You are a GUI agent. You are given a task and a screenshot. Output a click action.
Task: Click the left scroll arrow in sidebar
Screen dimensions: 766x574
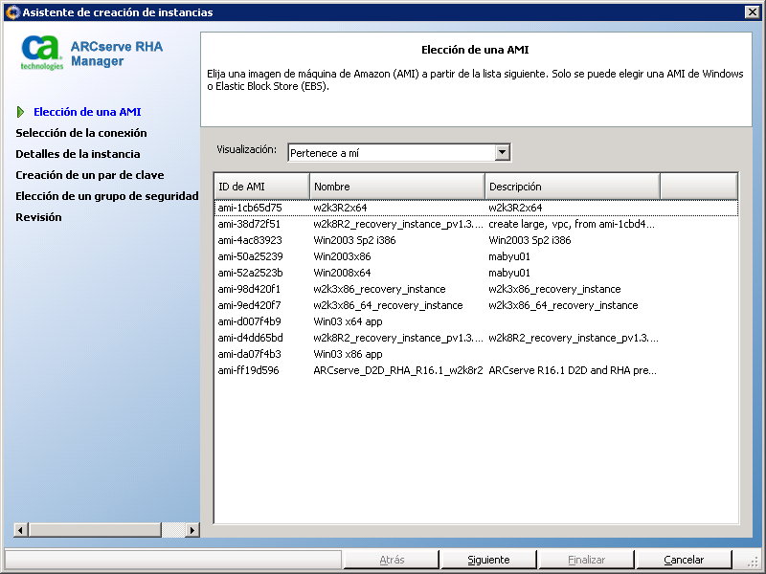click(19, 530)
